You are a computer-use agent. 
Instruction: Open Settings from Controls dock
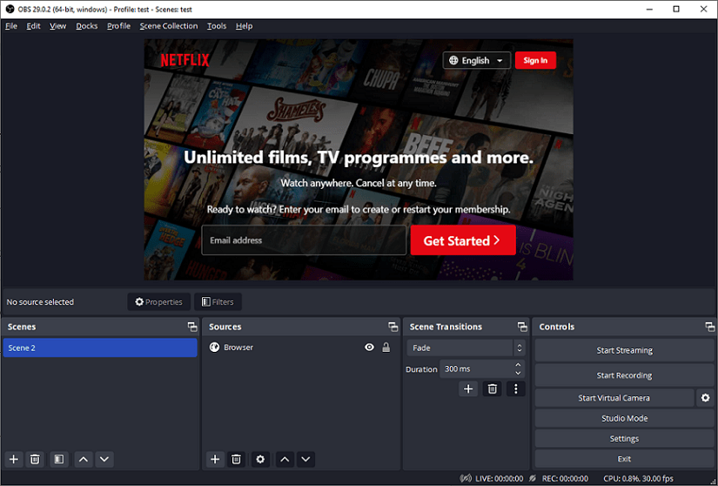pos(625,438)
